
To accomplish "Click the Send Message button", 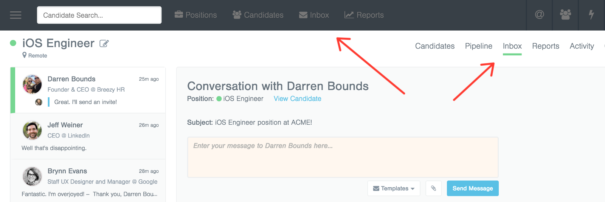I will point(472,188).
